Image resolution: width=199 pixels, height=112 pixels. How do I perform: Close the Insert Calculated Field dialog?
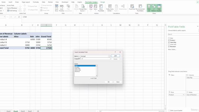tap(120, 52)
